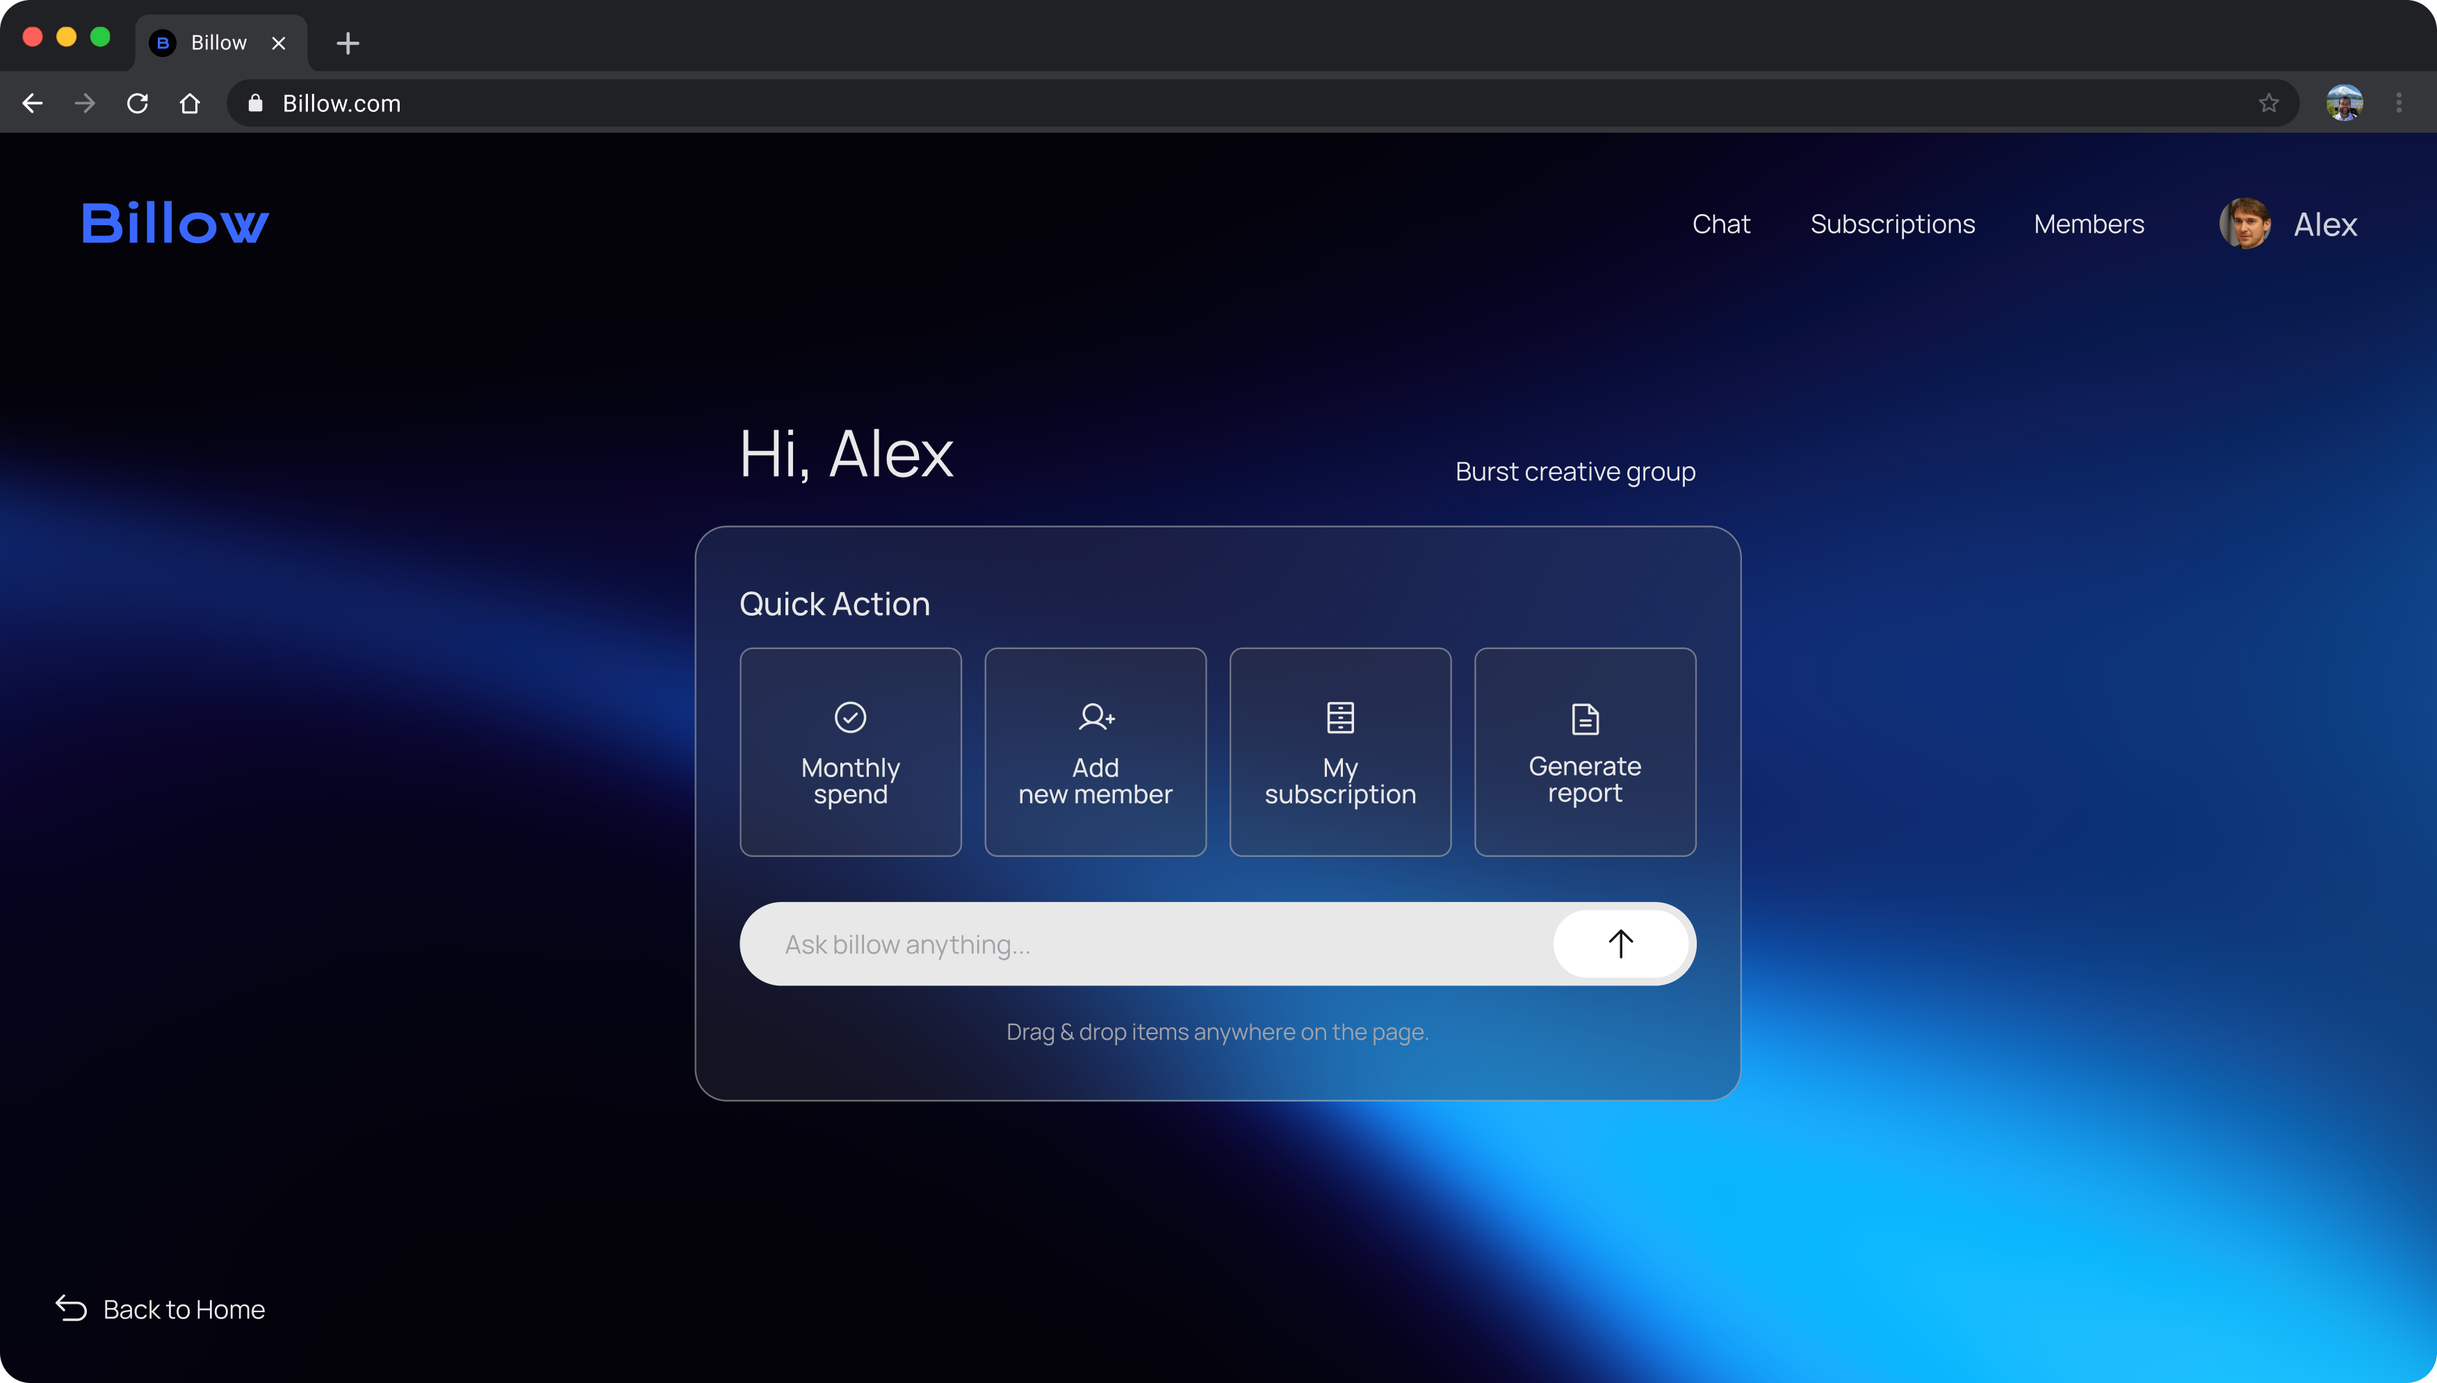This screenshot has width=2437, height=1383.
Task: Open the Chat navigation item
Action: 1720,224
